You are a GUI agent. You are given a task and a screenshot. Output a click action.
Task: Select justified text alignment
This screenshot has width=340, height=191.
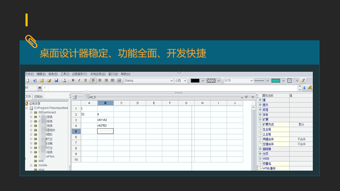click(113, 80)
